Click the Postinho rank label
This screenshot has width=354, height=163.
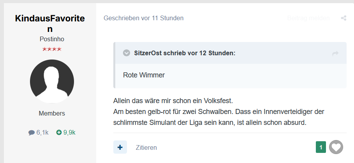click(x=52, y=39)
